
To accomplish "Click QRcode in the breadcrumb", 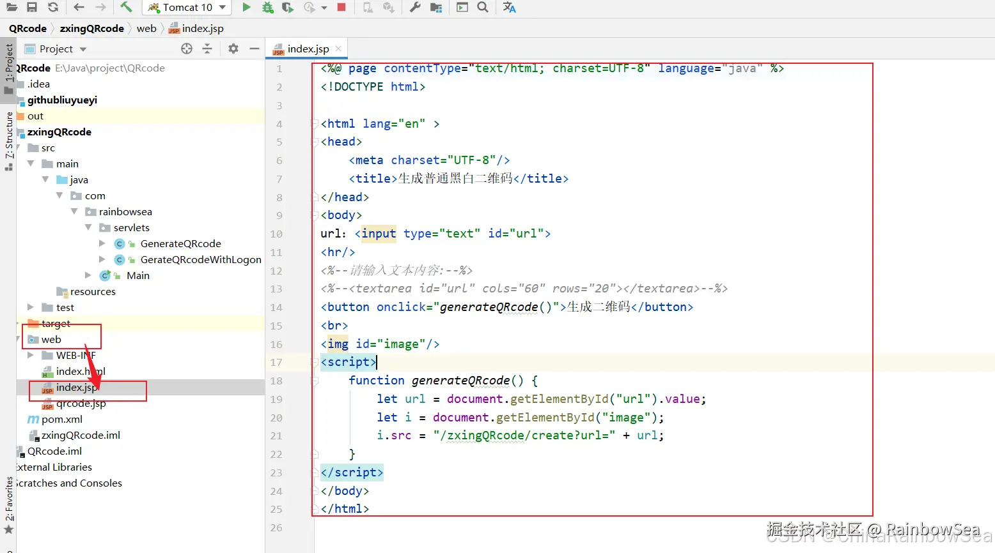I will tap(27, 28).
